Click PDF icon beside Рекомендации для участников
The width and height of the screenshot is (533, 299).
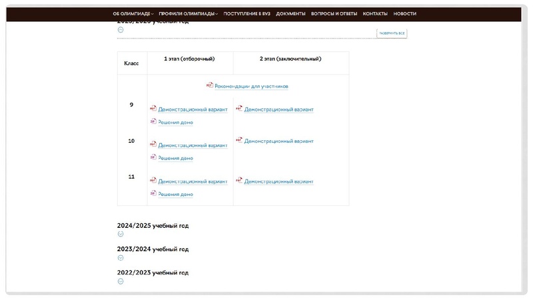tap(209, 85)
